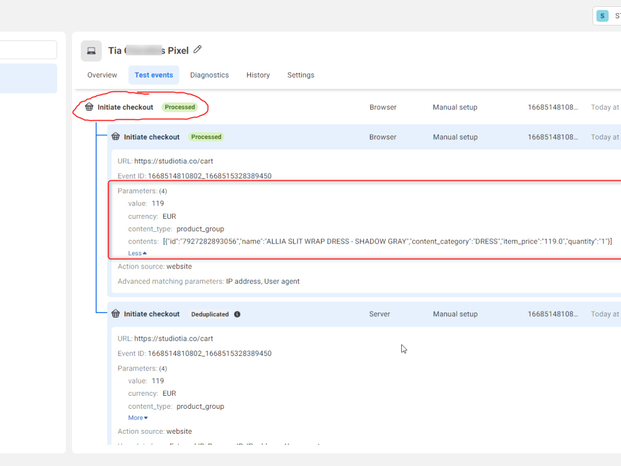
Task: Click the server event's Event ID value
Action: click(x=209, y=354)
